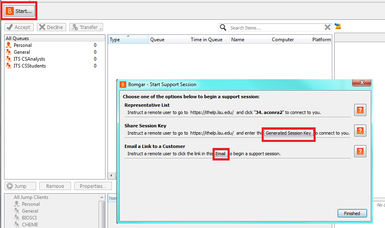Open help for Representative List
The image size is (385, 228).
[x=360, y=110]
